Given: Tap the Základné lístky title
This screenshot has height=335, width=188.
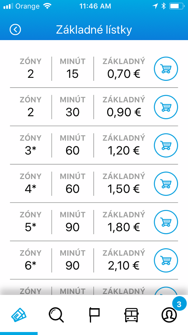Looking at the screenshot, I should 94,30.
